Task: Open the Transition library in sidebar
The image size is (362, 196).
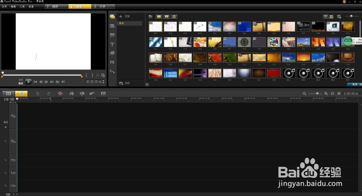Action: point(112,35)
